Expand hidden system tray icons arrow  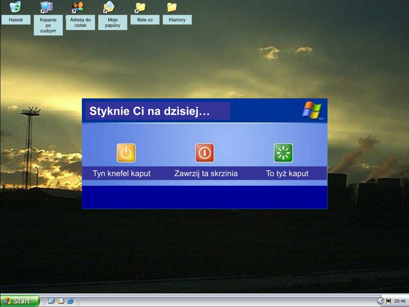[381, 301]
